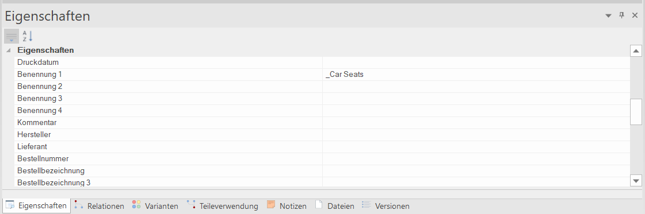Click the empty Kommentar value field

(476, 123)
